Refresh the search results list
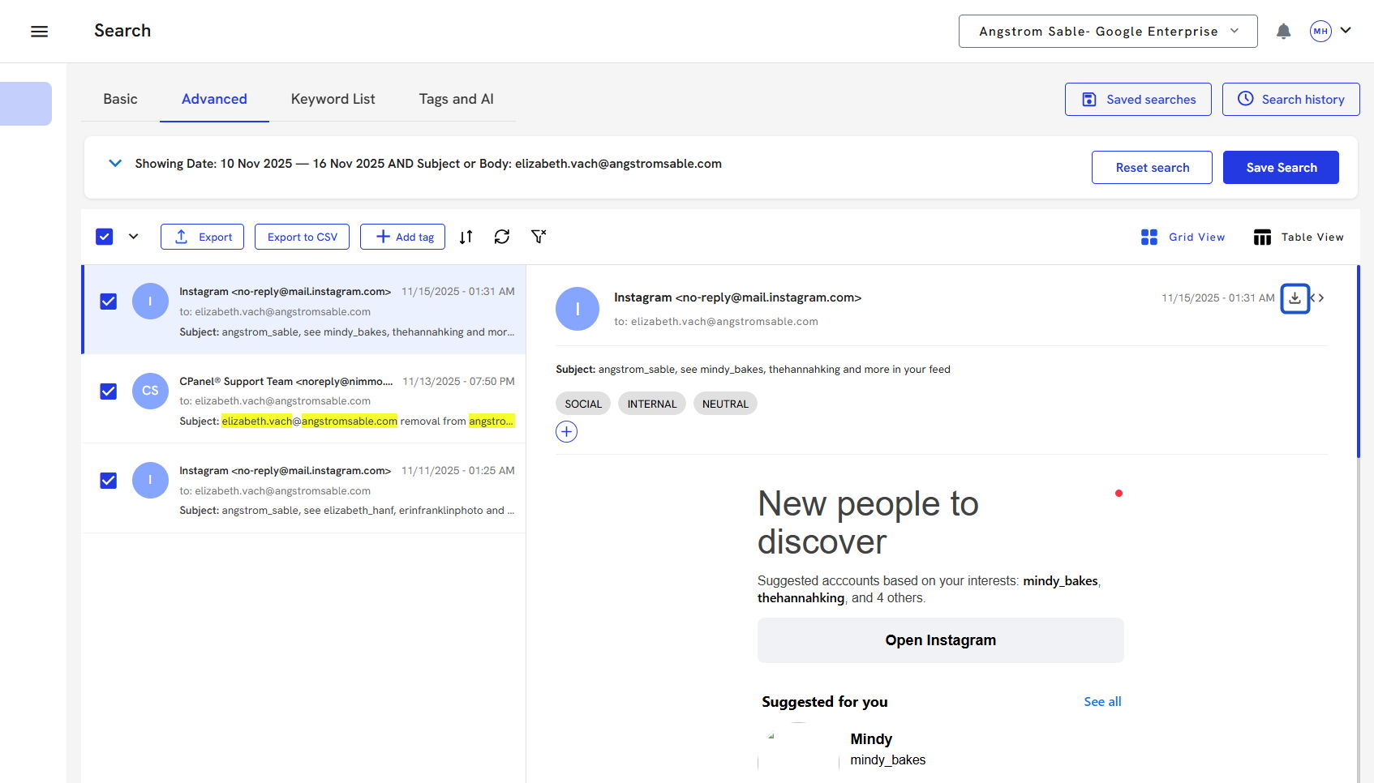The height and width of the screenshot is (783, 1374). 502,237
